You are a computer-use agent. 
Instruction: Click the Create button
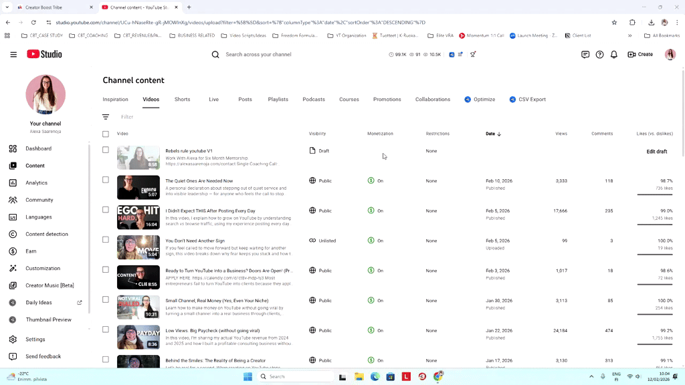(x=640, y=55)
